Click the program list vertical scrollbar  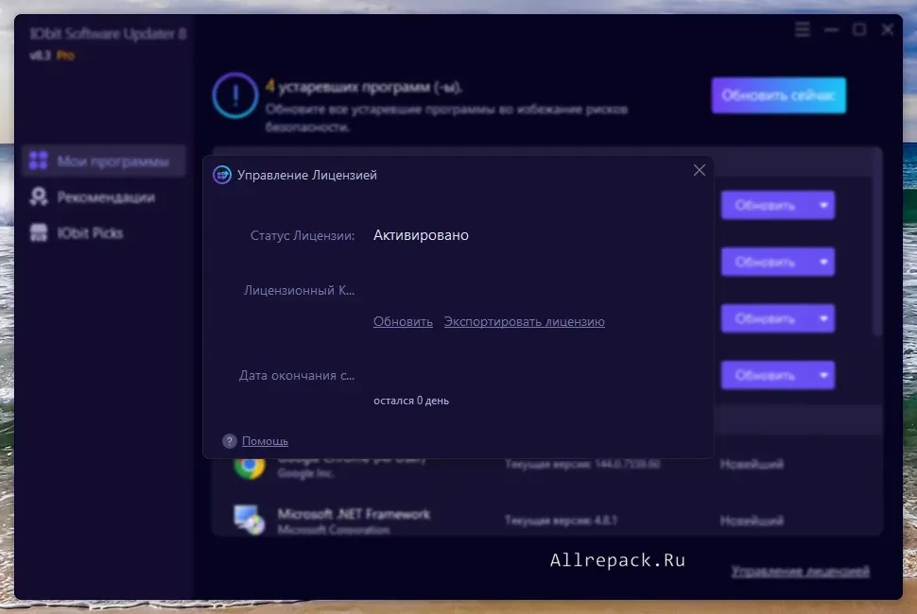(x=877, y=244)
